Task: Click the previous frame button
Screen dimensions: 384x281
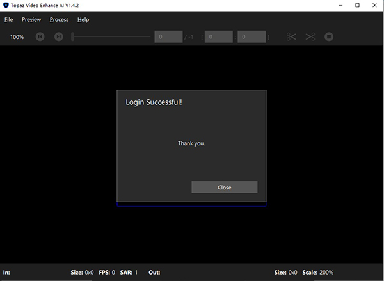Action: (40, 36)
